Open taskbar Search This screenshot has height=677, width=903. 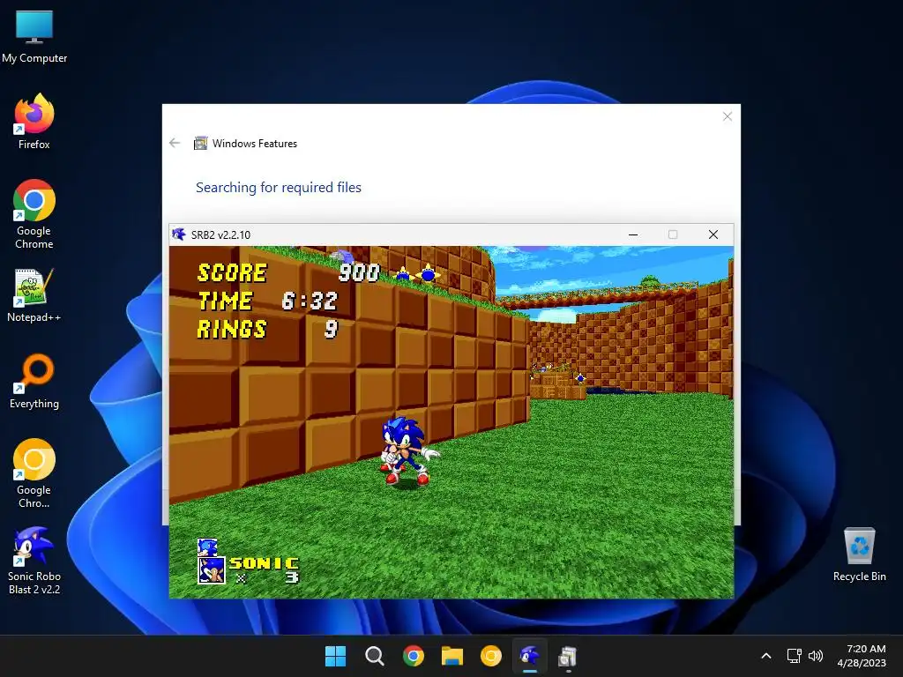[374, 656]
